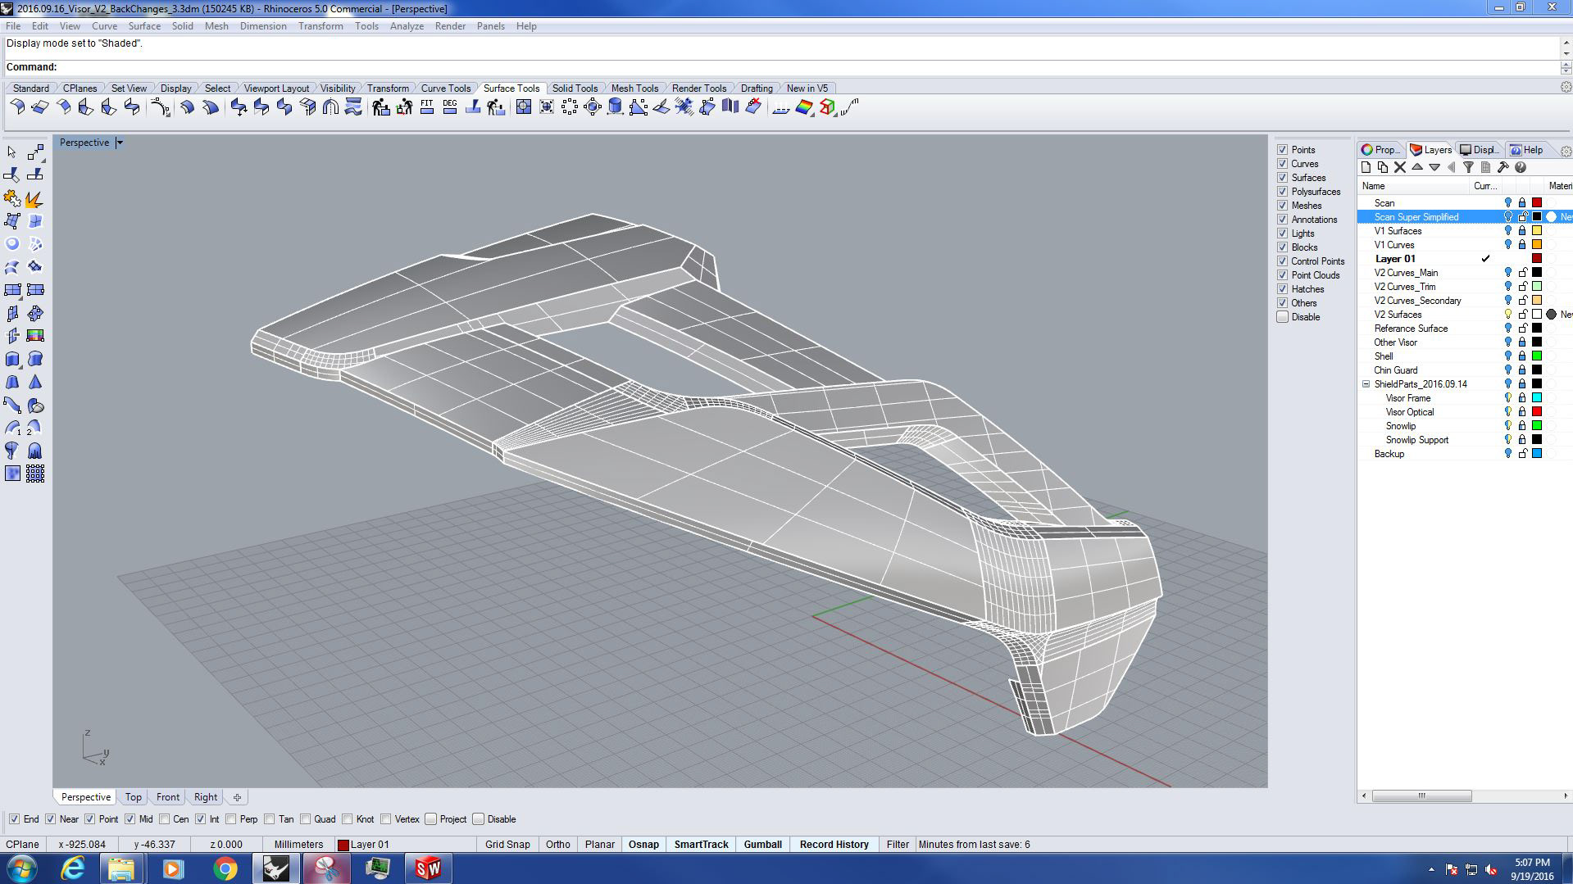Uncheck the Meshes selection filter
Screen dimensions: 1573x884
pos(1283,206)
